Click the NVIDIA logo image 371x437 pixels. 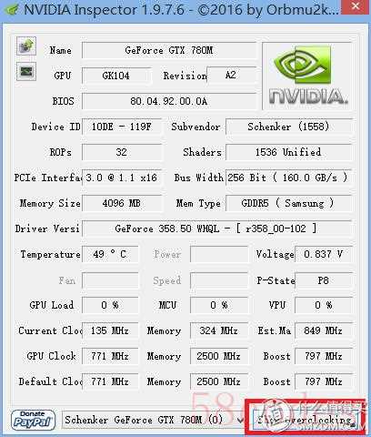(x=307, y=76)
